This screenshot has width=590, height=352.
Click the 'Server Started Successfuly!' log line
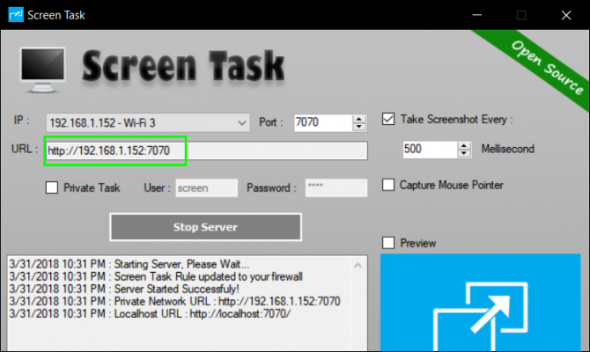click(124, 289)
